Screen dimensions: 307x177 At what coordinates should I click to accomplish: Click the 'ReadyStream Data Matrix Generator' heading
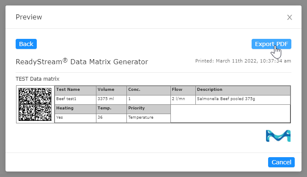82,62
